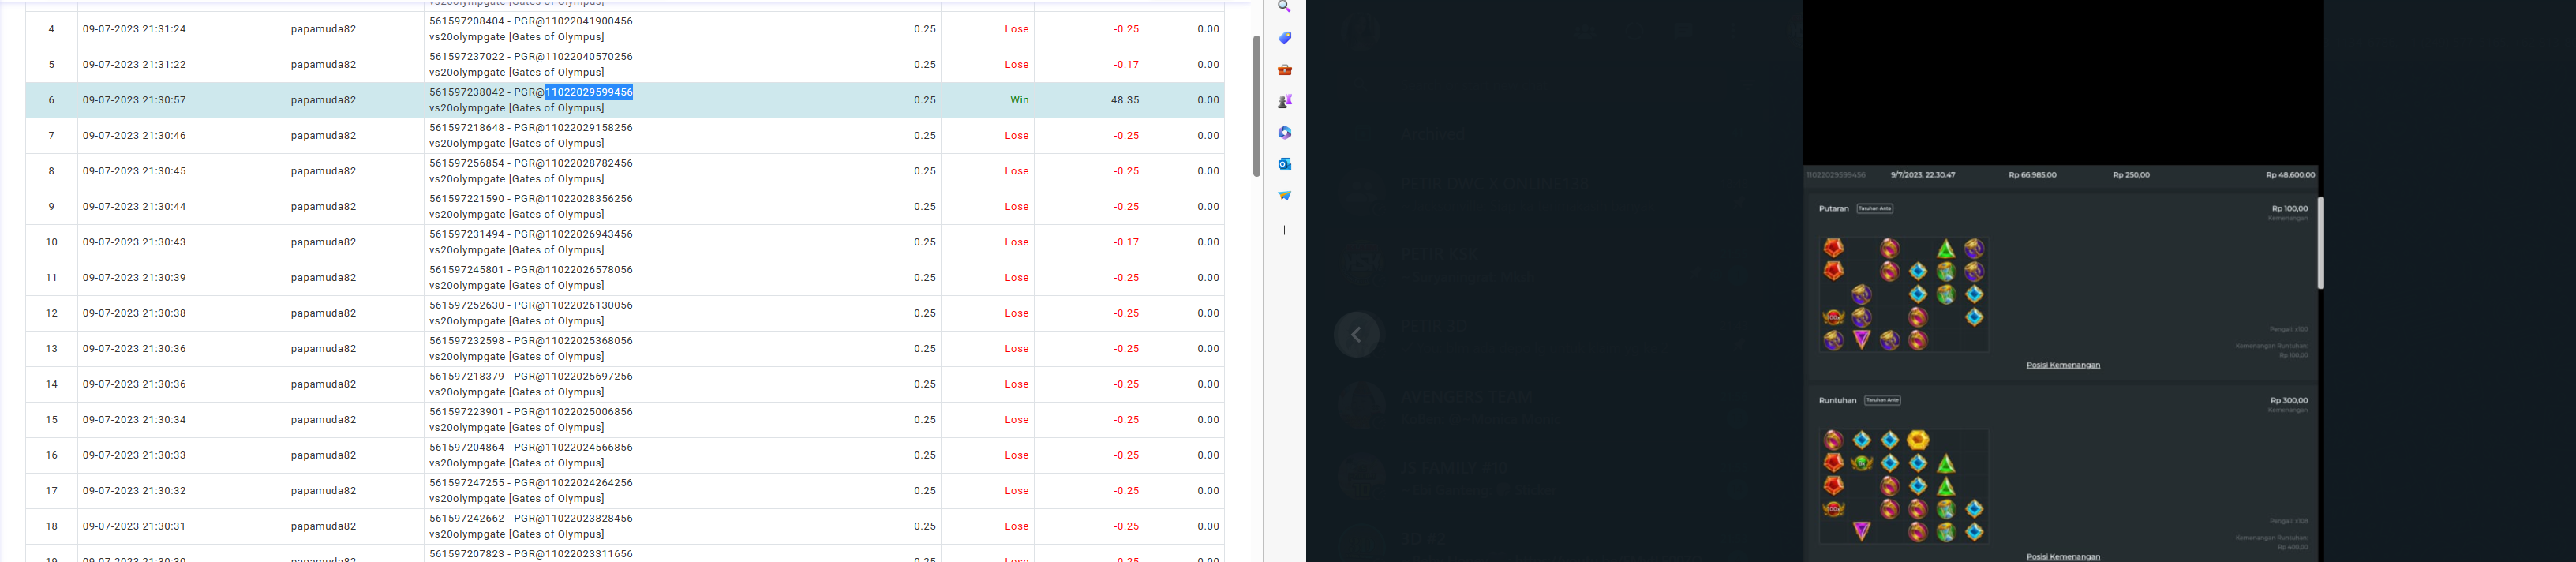Screen dimensions: 2576x562
Task: Click reference 561597237022 in row 5
Action: click(x=467, y=57)
